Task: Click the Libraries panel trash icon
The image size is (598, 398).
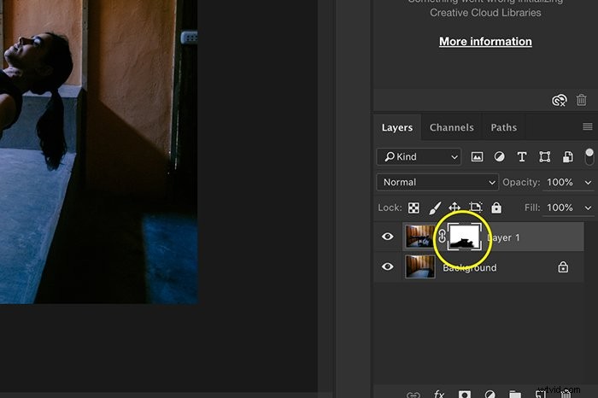Action: pyautogui.click(x=581, y=100)
